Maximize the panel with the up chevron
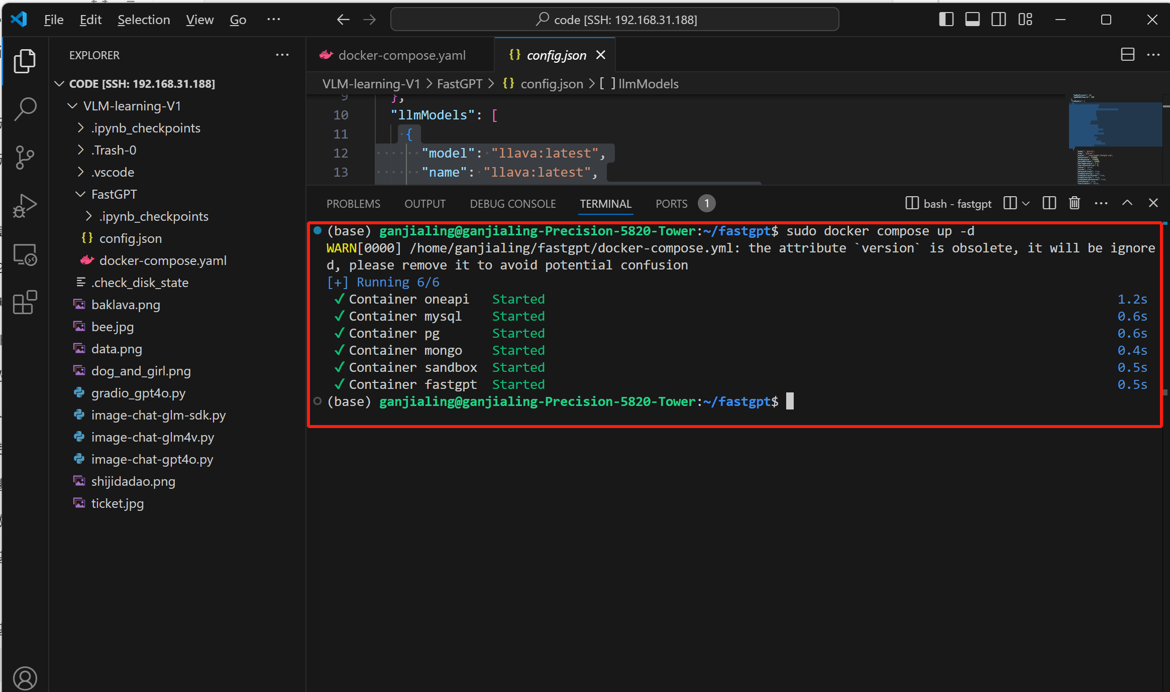This screenshot has width=1170, height=692. (1127, 203)
